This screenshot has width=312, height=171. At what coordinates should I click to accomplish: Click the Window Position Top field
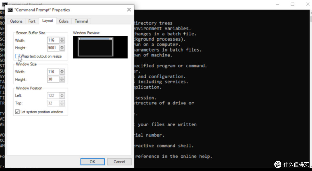[x=53, y=103]
